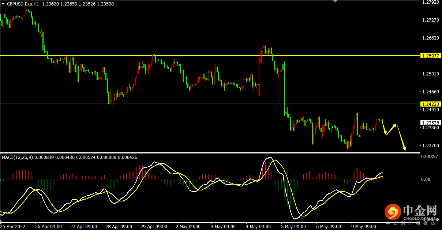
Task: Click the highlighted 1.24223 price label
Action: tap(430, 104)
